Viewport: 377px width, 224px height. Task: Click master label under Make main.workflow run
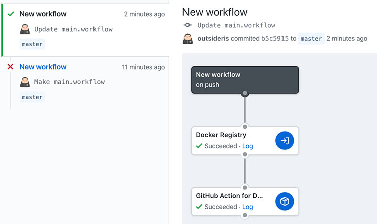32,97
